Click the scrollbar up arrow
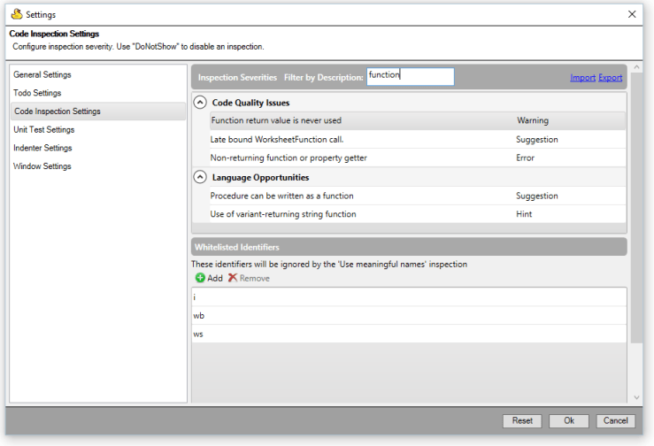 pos(636,67)
